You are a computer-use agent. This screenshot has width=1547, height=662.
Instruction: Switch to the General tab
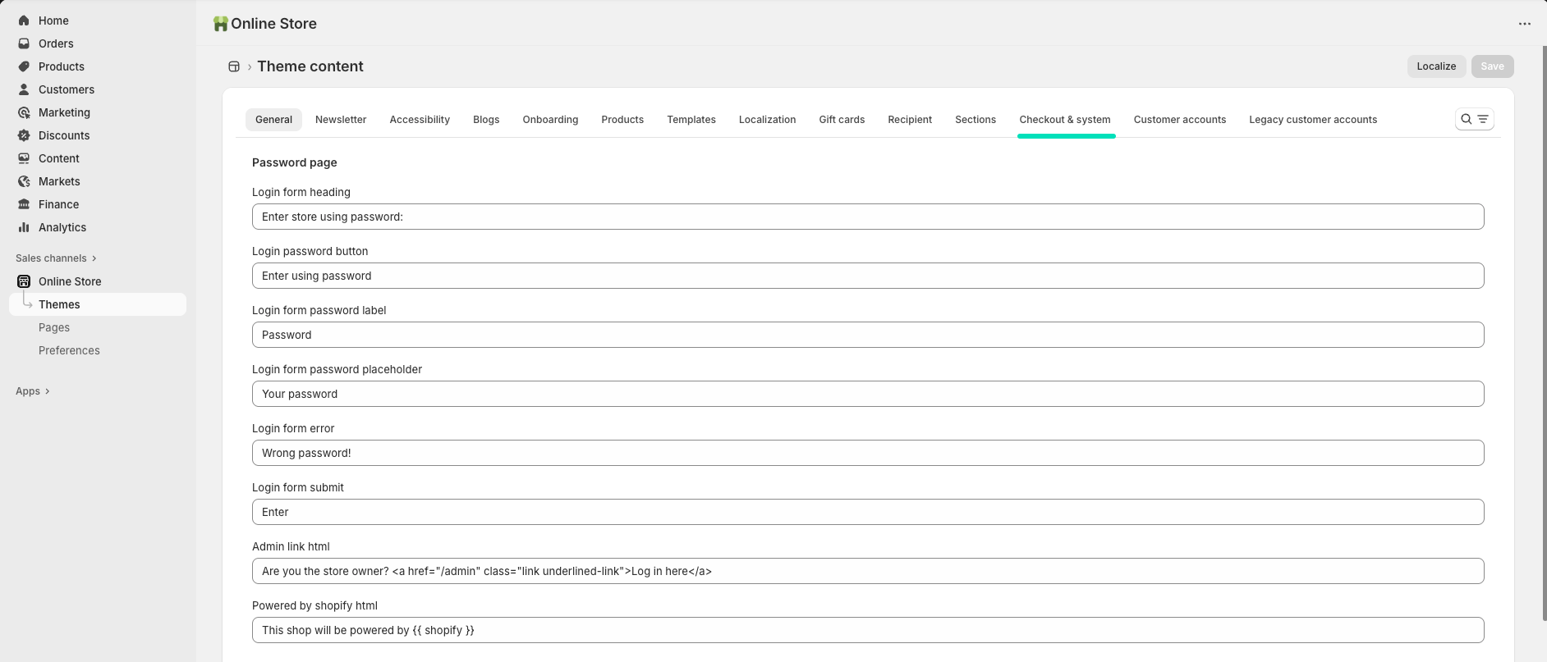click(273, 120)
